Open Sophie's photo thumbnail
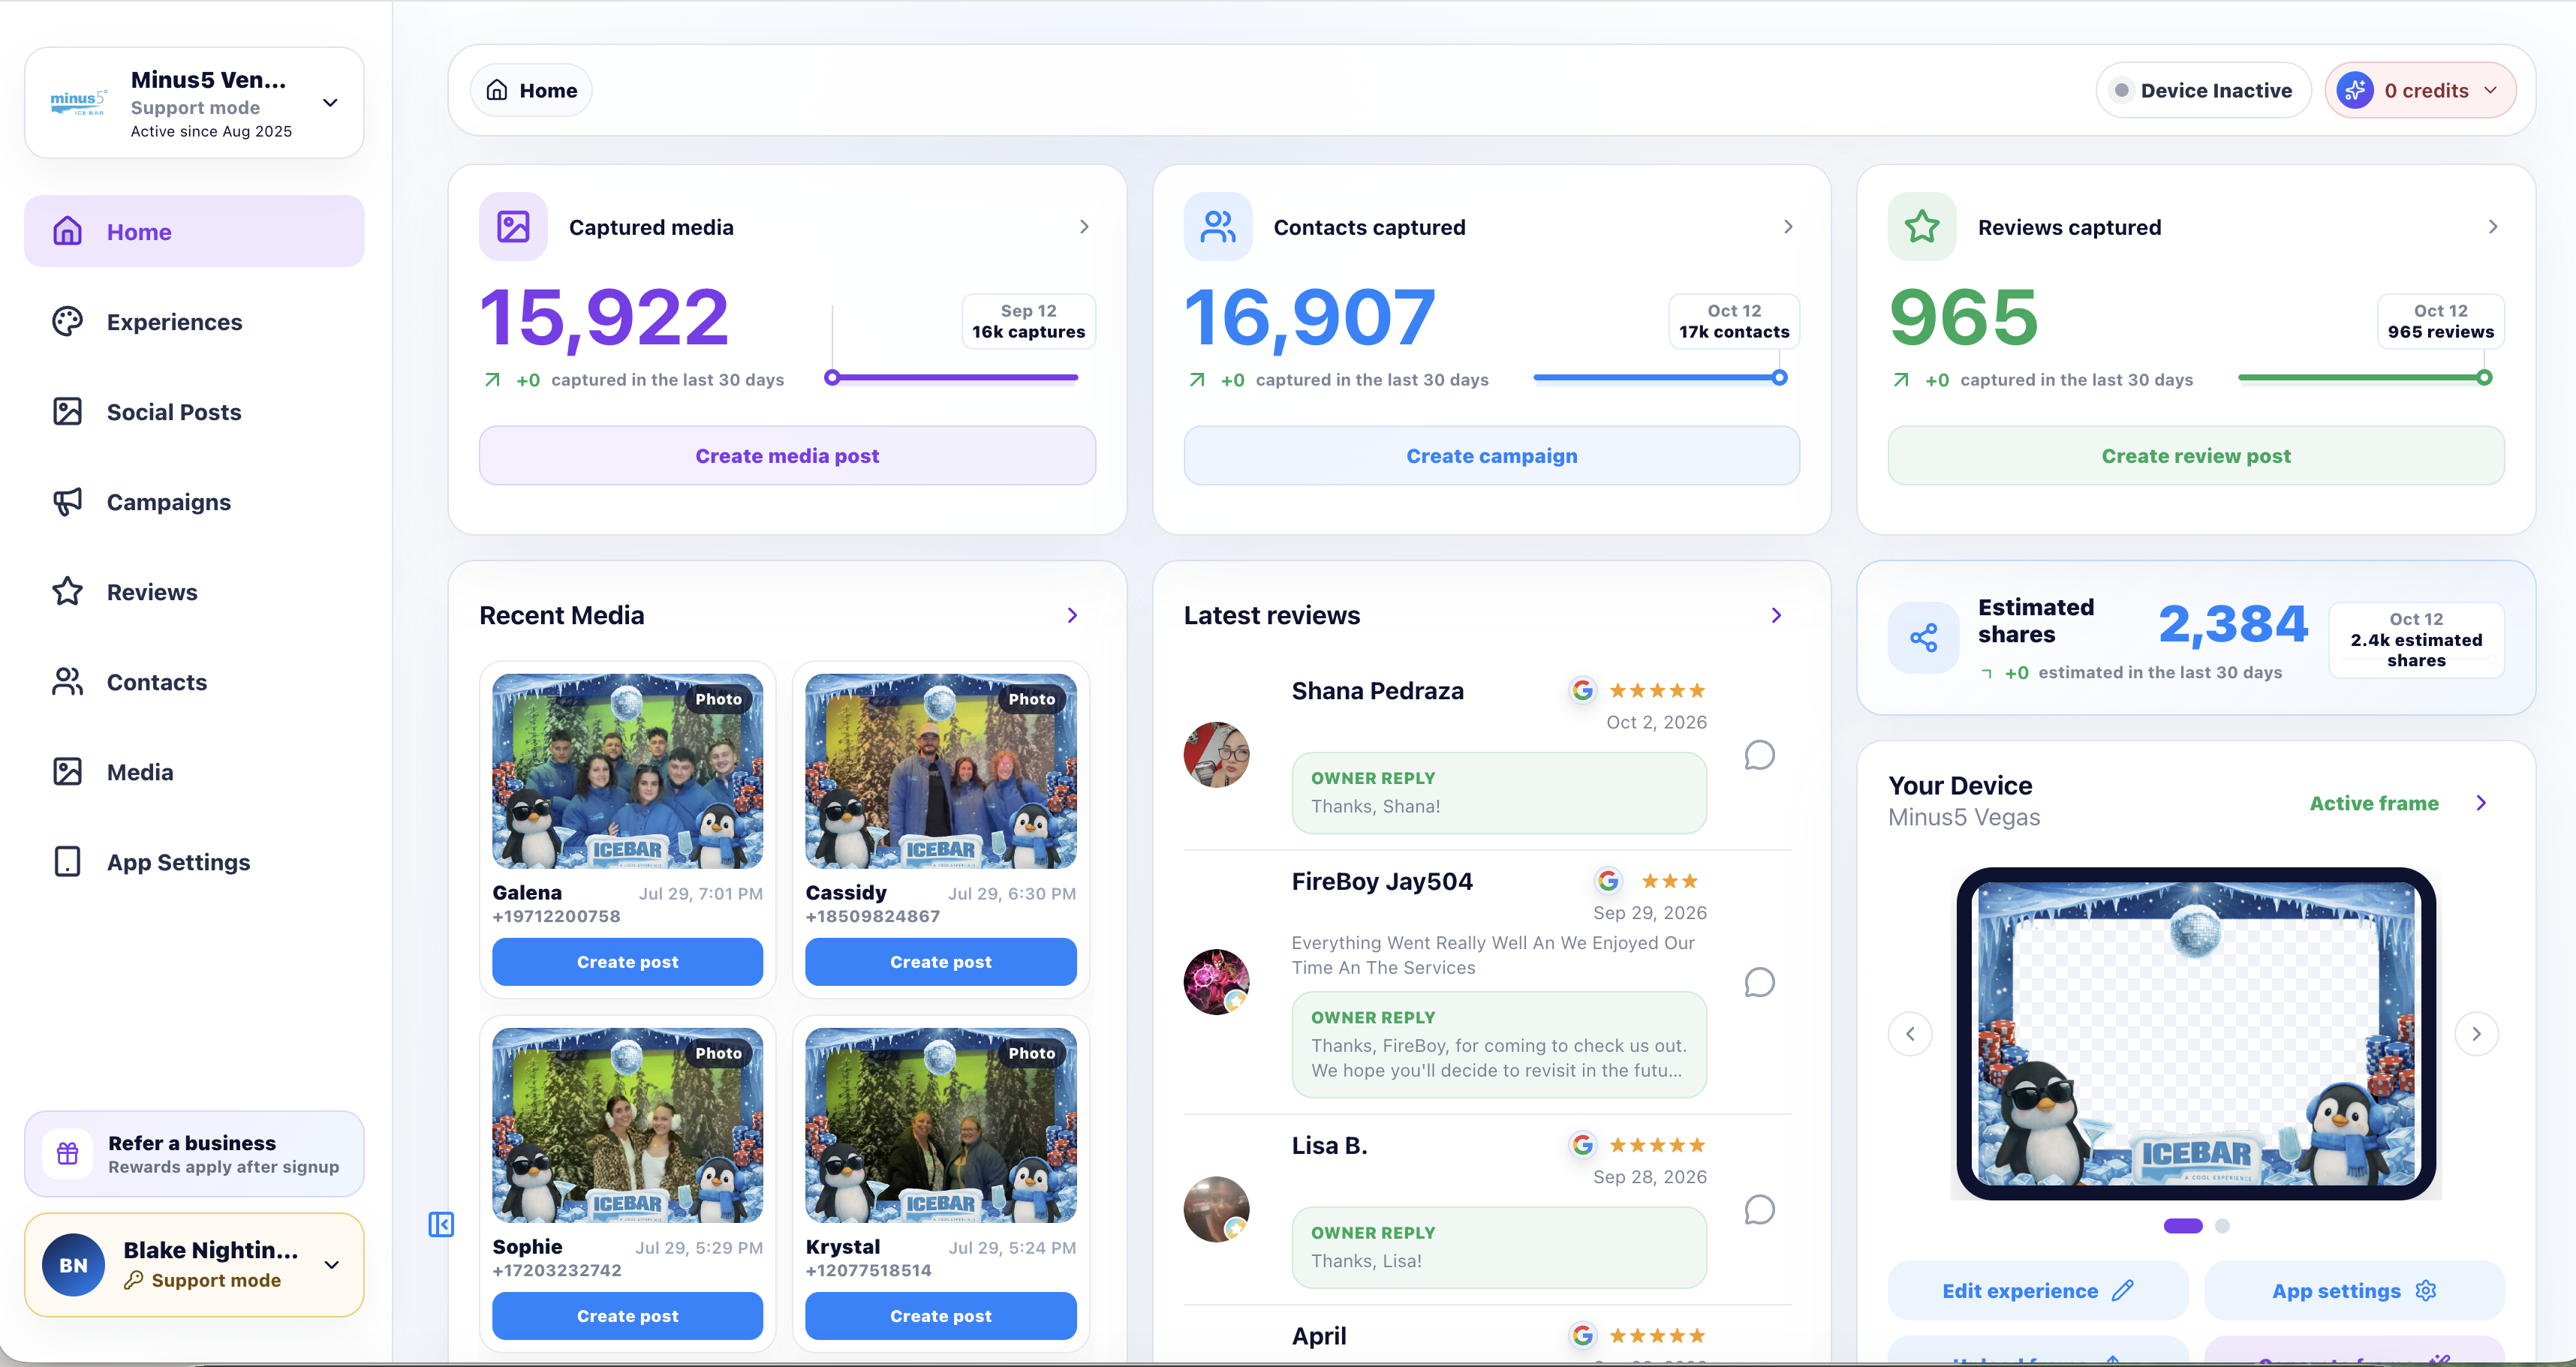The width and height of the screenshot is (2576, 1367). click(627, 1125)
